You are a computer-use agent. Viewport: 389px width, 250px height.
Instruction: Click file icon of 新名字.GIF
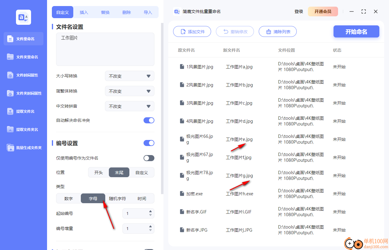pyautogui.click(x=182, y=212)
